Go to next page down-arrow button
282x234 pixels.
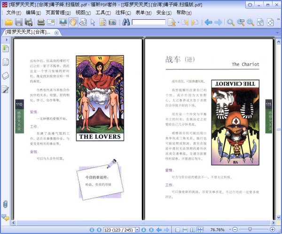[x=143, y=230]
